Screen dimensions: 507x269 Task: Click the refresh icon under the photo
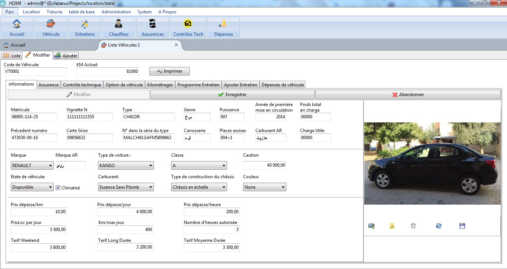point(439,226)
